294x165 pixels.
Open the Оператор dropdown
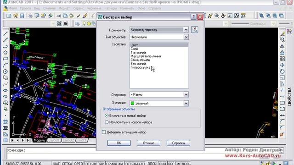[186, 94]
